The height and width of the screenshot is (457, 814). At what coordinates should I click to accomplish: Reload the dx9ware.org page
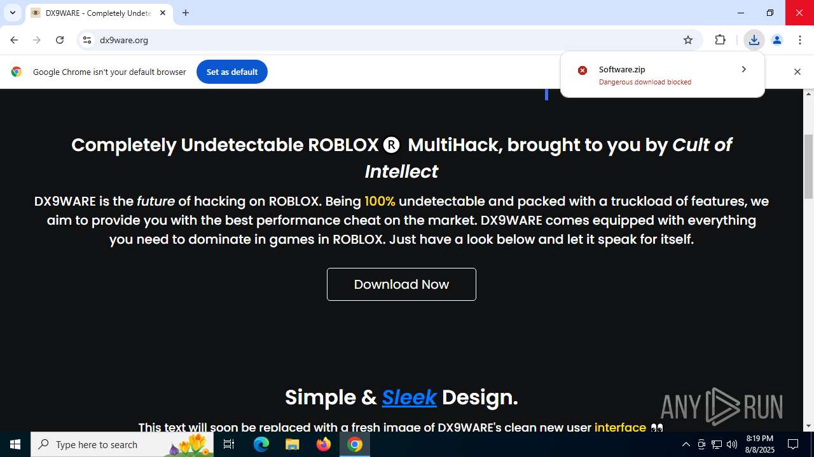point(60,40)
